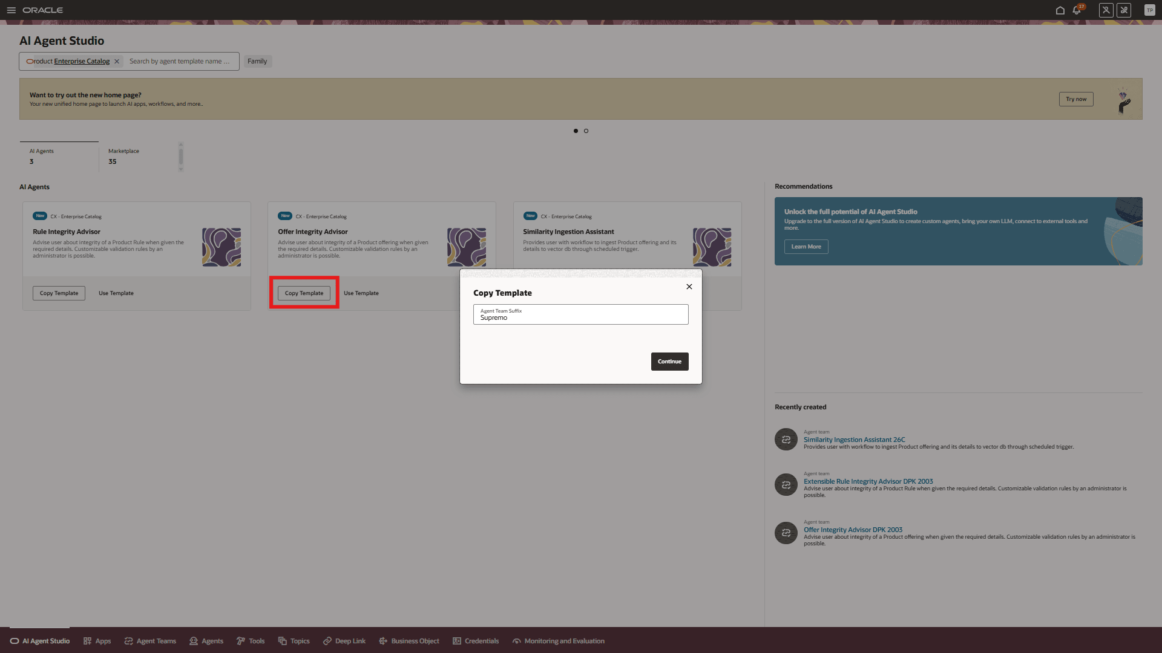
Task: Click the Similarity Ingestion Assistant card thumbnail
Action: 712,247
